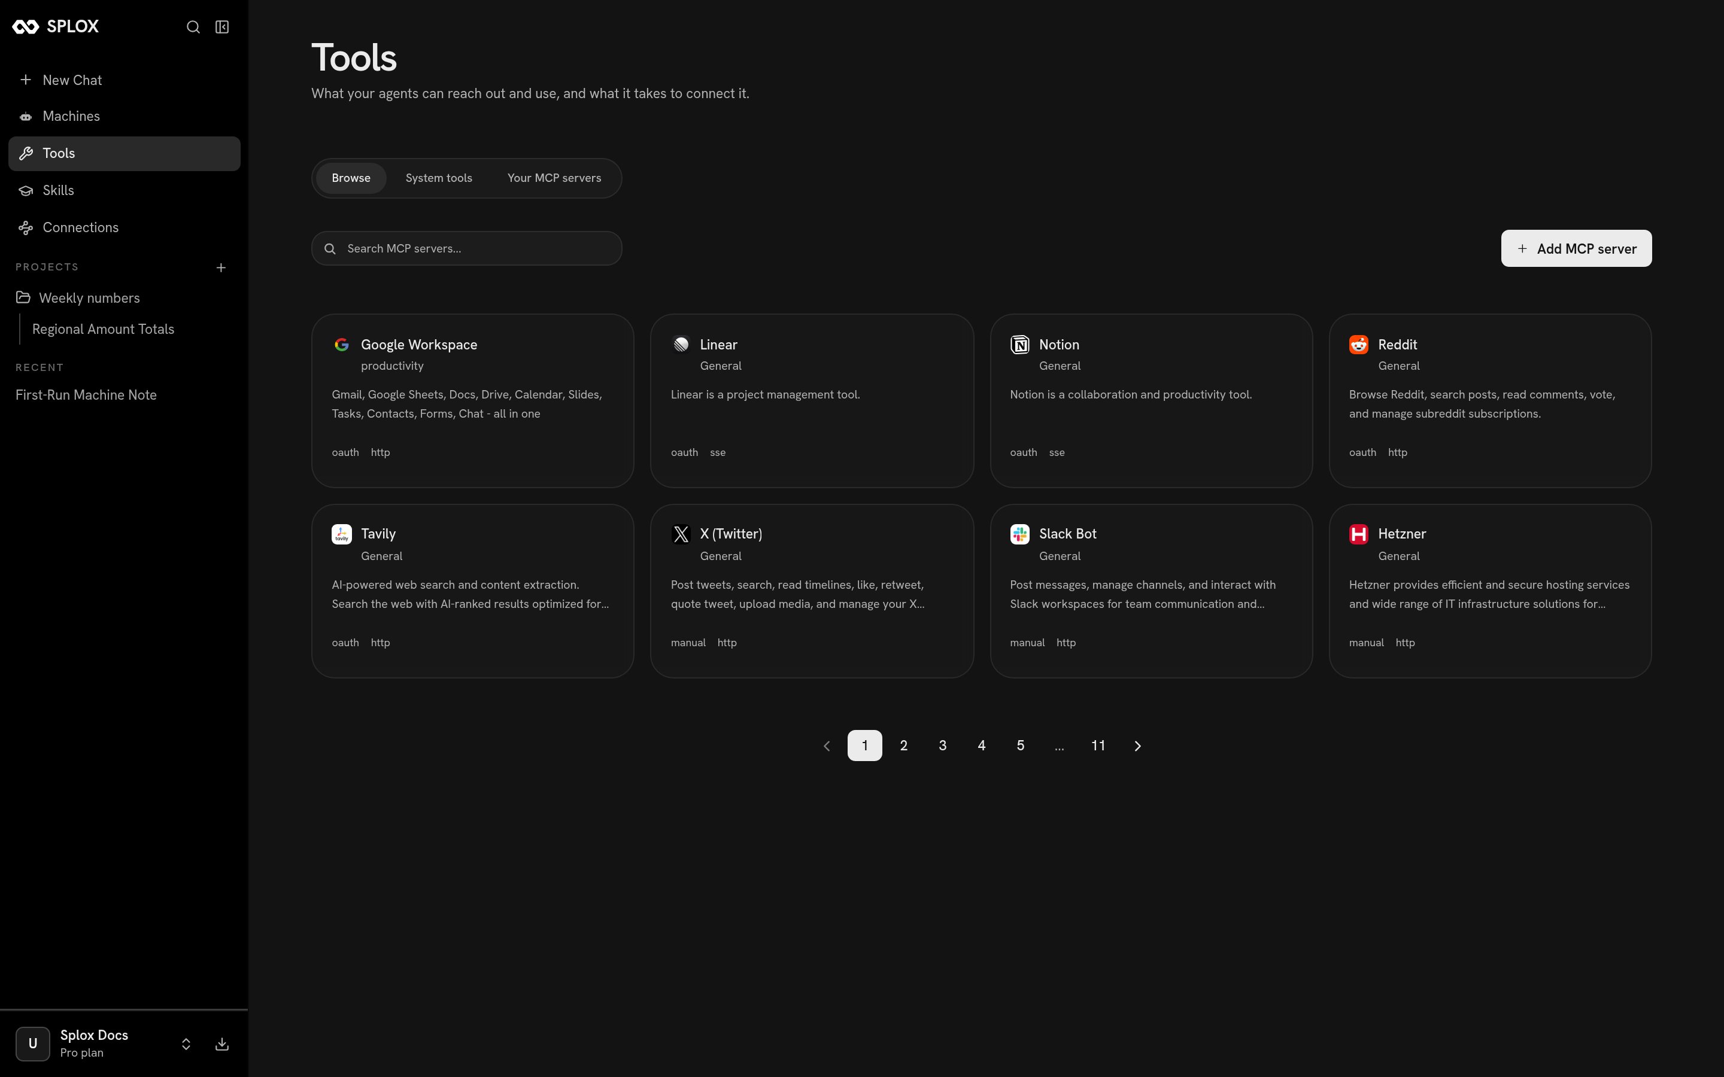Open the Slack Bot card title

[x=1067, y=534]
